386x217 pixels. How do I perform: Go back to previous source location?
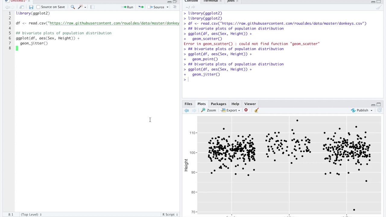coord(7,7)
